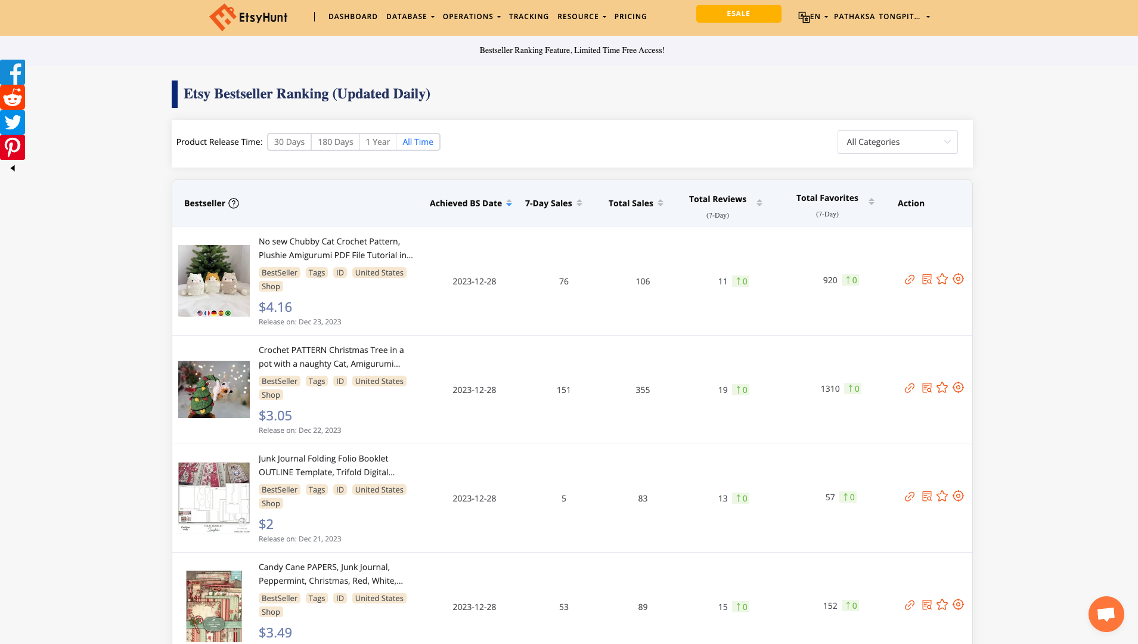The image size is (1138, 644).
Task: Share the page on Pinterest
Action: (x=13, y=147)
